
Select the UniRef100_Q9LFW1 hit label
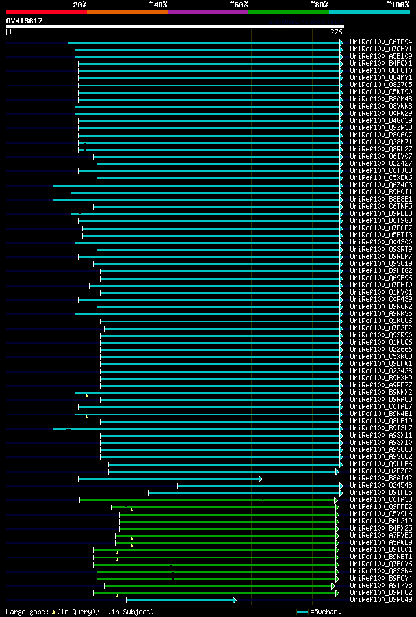click(x=381, y=363)
